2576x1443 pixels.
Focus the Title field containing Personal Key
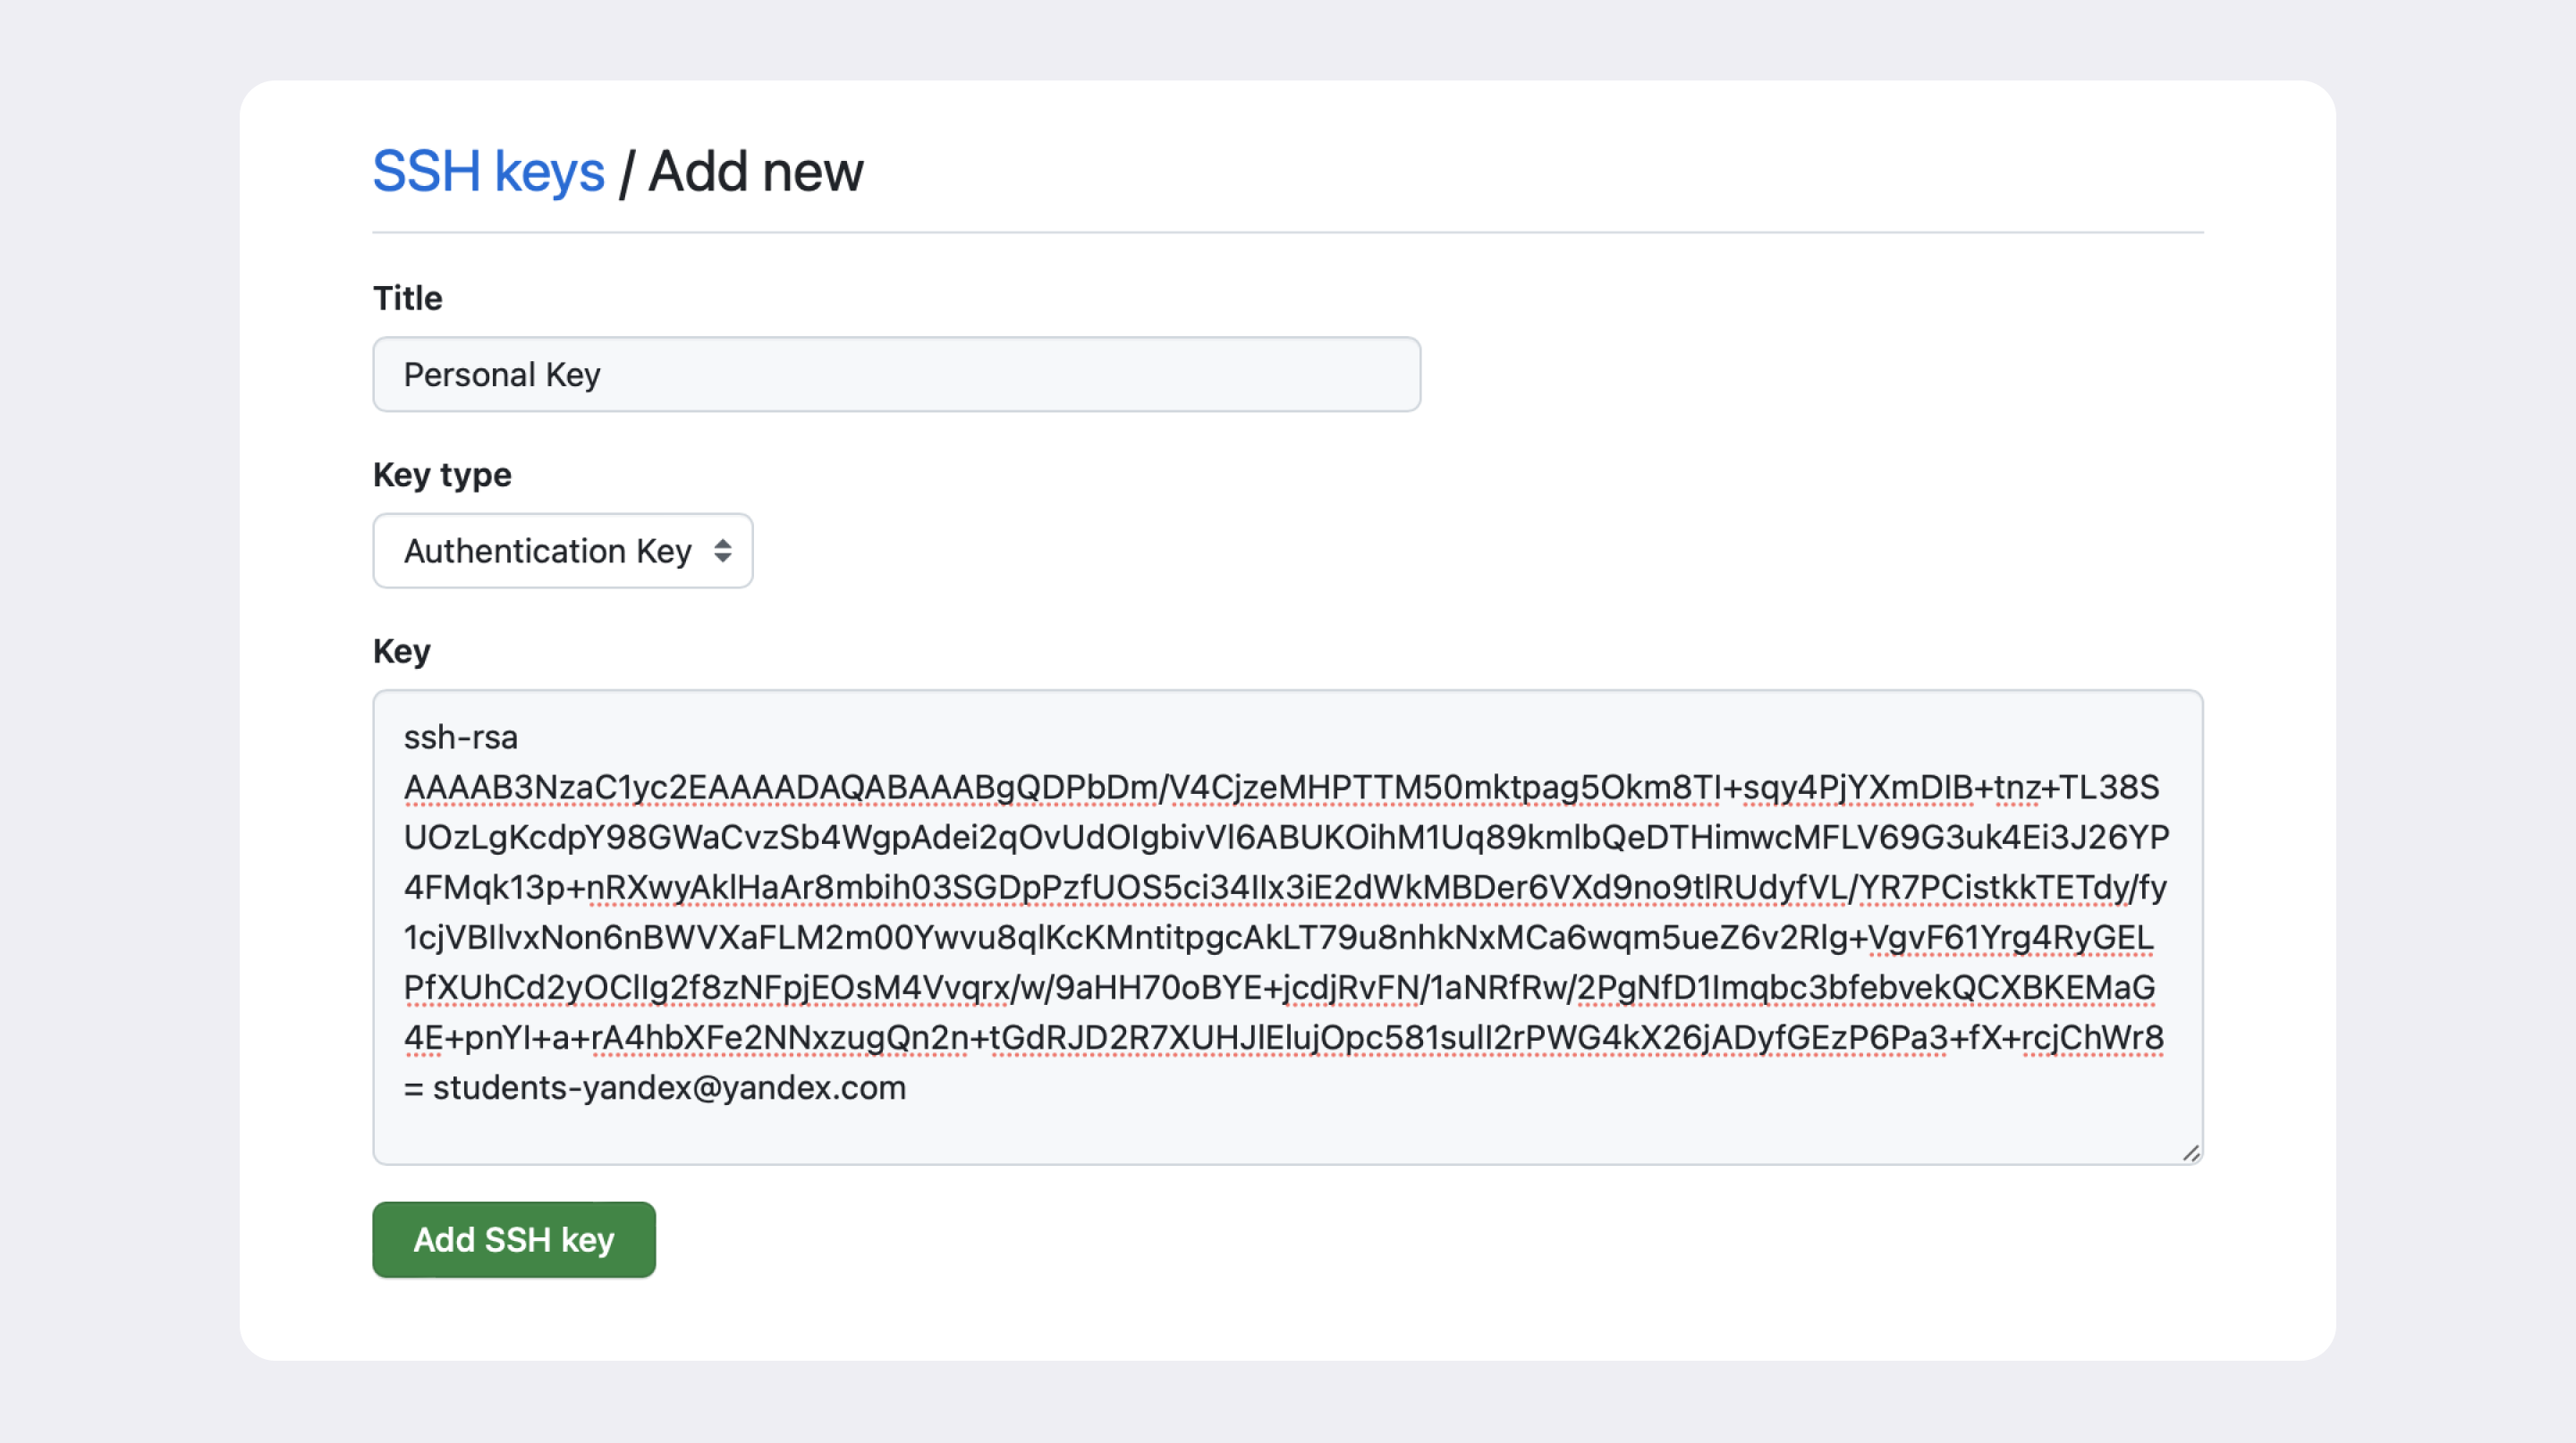click(x=896, y=375)
